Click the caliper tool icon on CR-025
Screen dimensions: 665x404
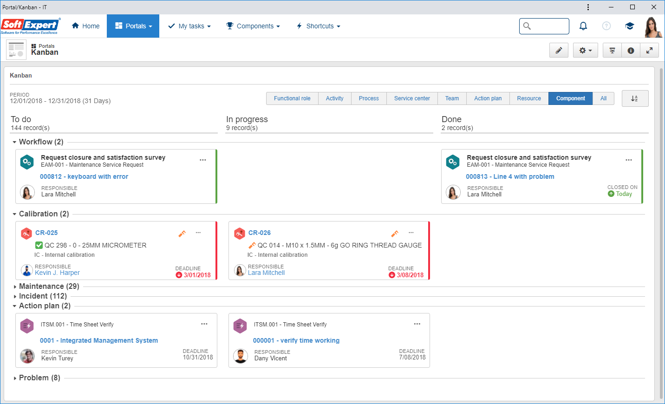tap(182, 234)
